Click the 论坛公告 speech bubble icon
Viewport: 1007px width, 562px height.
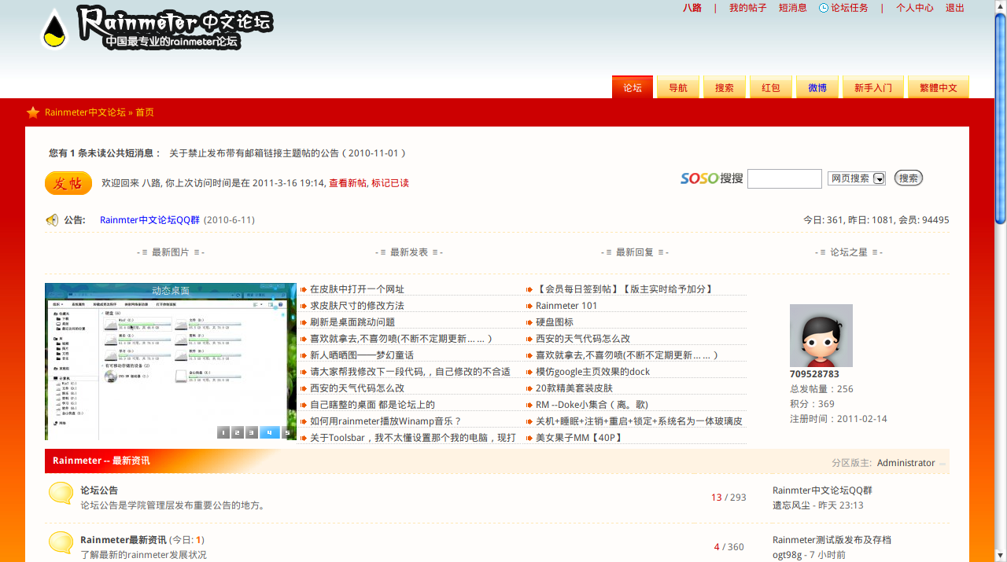click(x=61, y=494)
